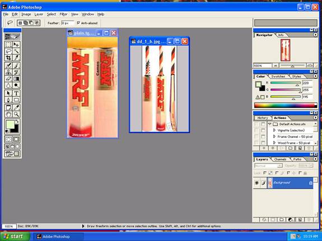Open the Actions palette flyout menu
This screenshot has width=322, height=241.
point(315,118)
